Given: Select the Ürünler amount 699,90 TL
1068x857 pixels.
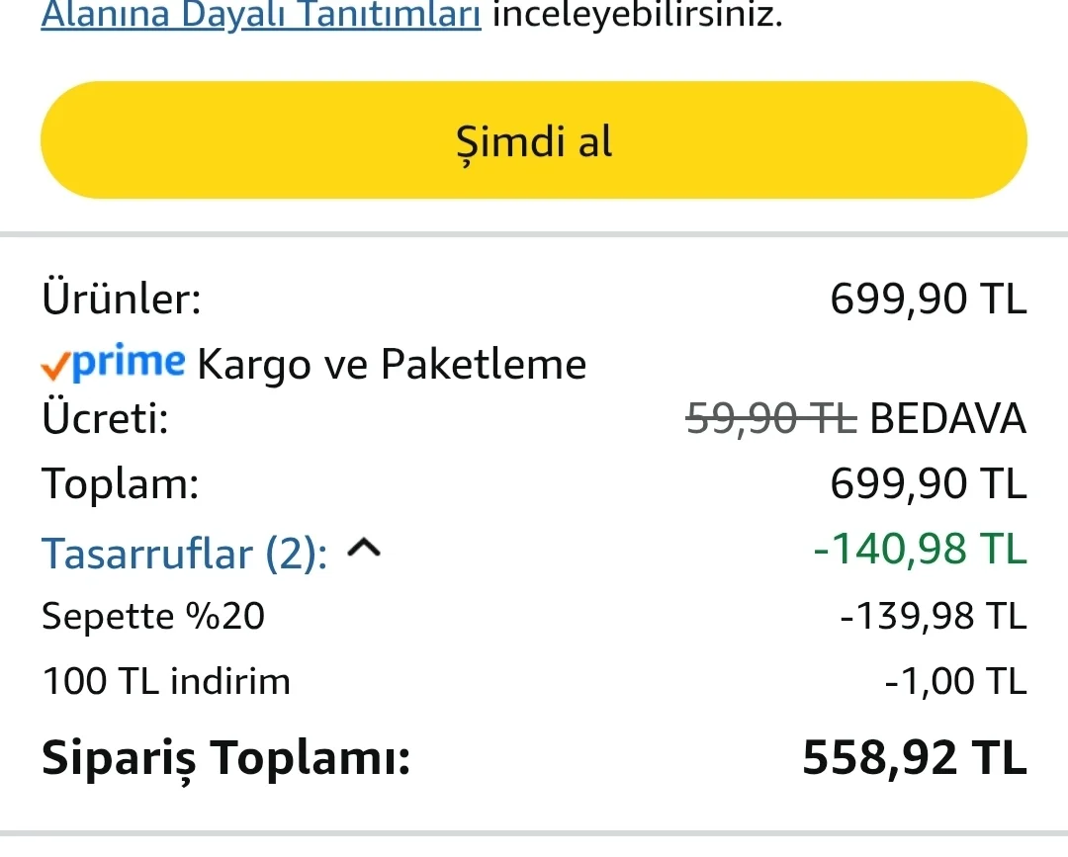Looking at the screenshot, I should [x=928, y=299].
